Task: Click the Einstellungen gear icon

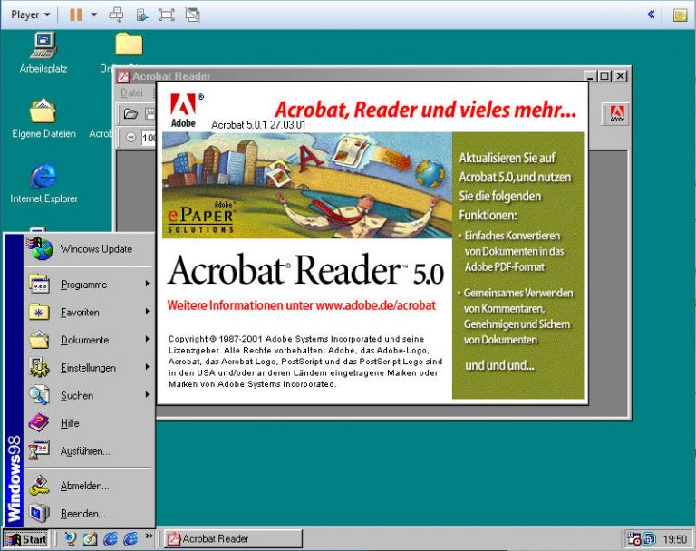Action: (40, 368)
